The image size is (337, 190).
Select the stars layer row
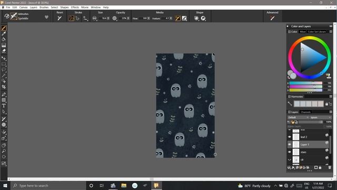click(x=308, y=152)
